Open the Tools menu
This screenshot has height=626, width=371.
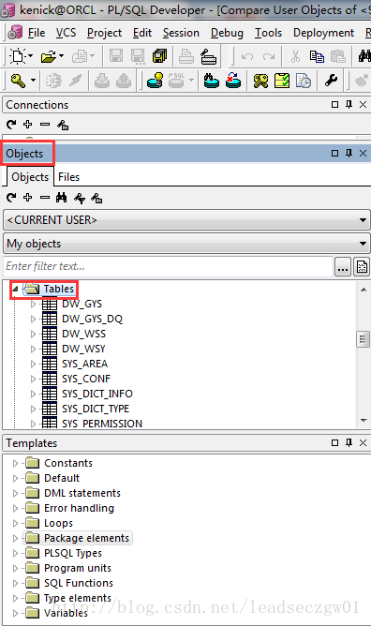pos(268,33)
